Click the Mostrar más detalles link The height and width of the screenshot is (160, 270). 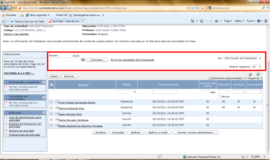[x=16, y=34]
